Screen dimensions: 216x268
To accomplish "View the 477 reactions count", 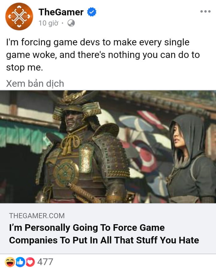I will pos(45,262).
